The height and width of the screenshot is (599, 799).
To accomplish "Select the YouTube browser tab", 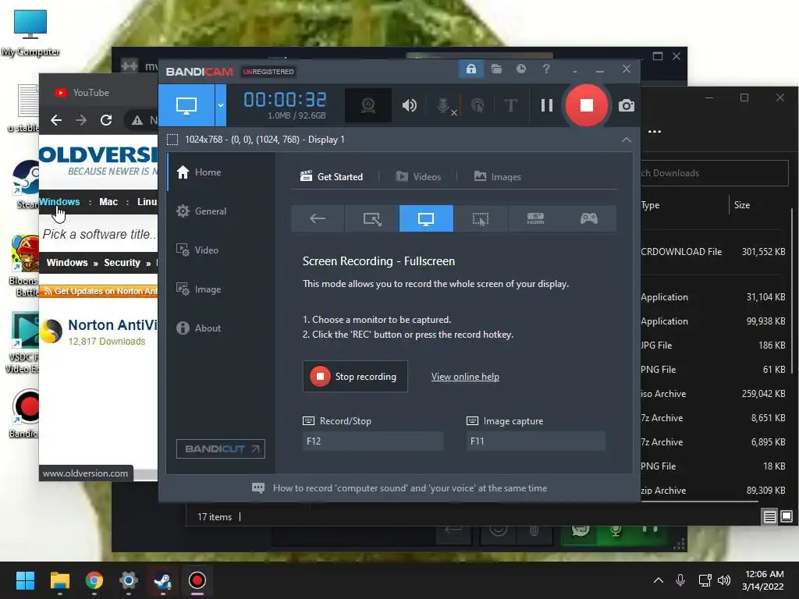I will point(91,93).
